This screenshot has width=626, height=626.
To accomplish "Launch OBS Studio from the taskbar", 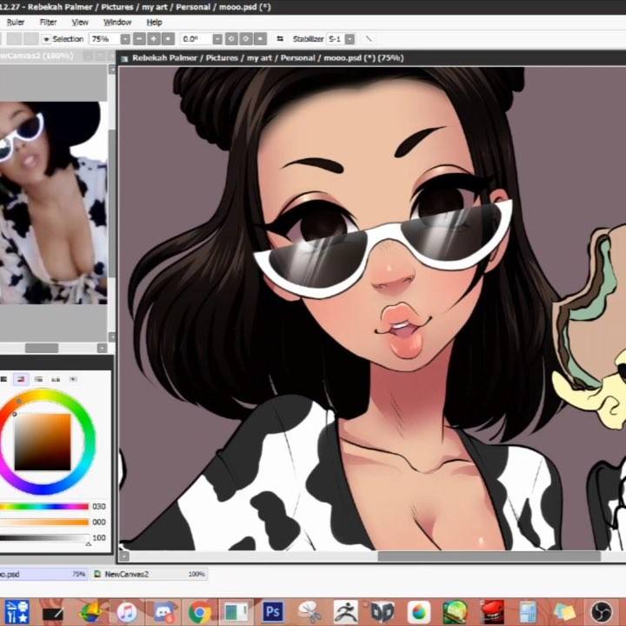I will pyautogui.click(x=602, y=611).
